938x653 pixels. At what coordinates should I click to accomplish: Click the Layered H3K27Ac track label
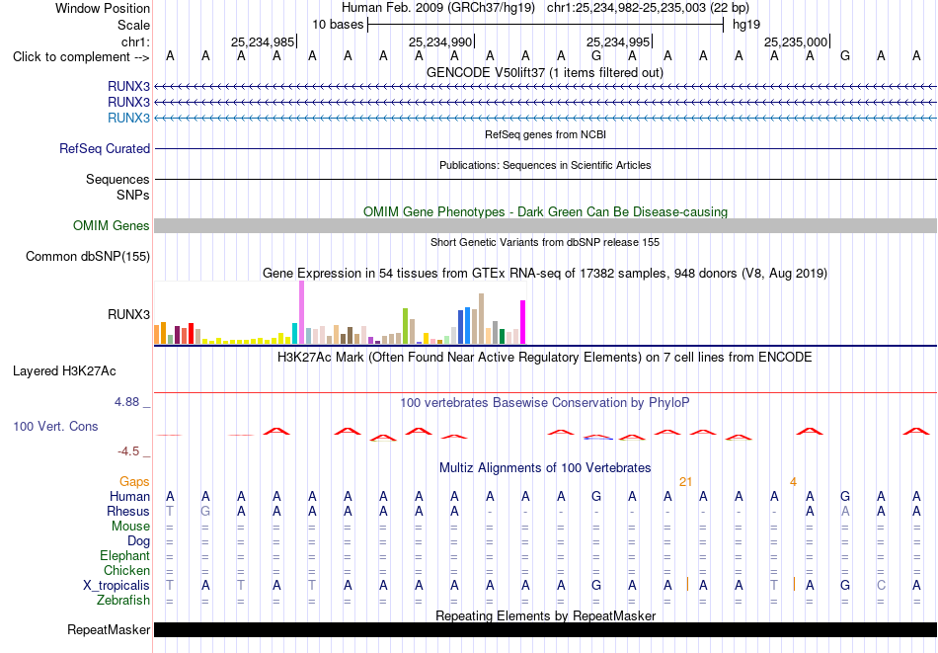pos(64,371)
